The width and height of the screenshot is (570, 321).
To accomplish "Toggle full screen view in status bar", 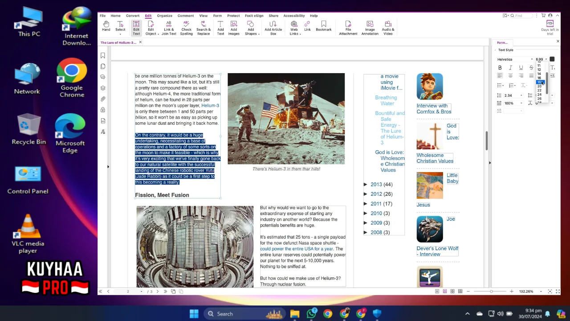I will coord(558,292).
